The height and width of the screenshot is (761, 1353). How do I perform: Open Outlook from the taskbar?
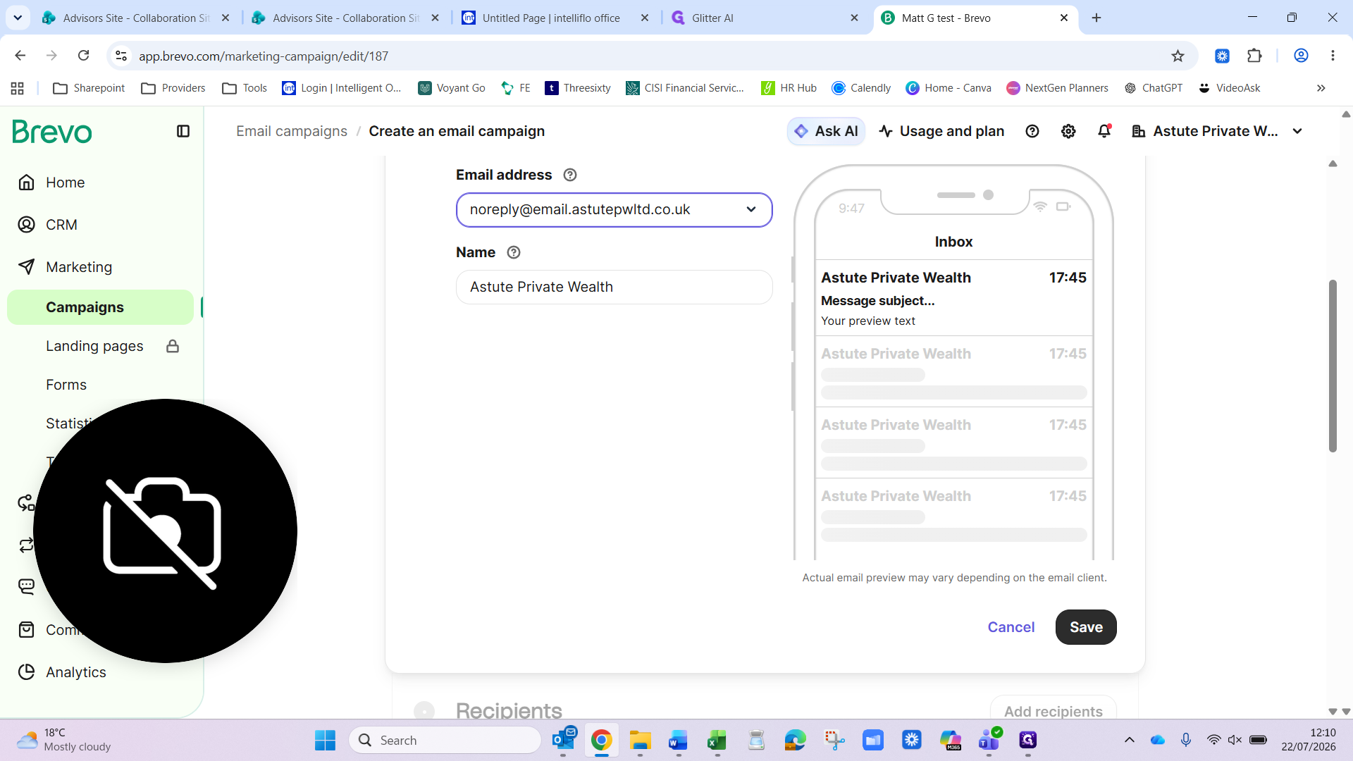[x=564, y=740]
